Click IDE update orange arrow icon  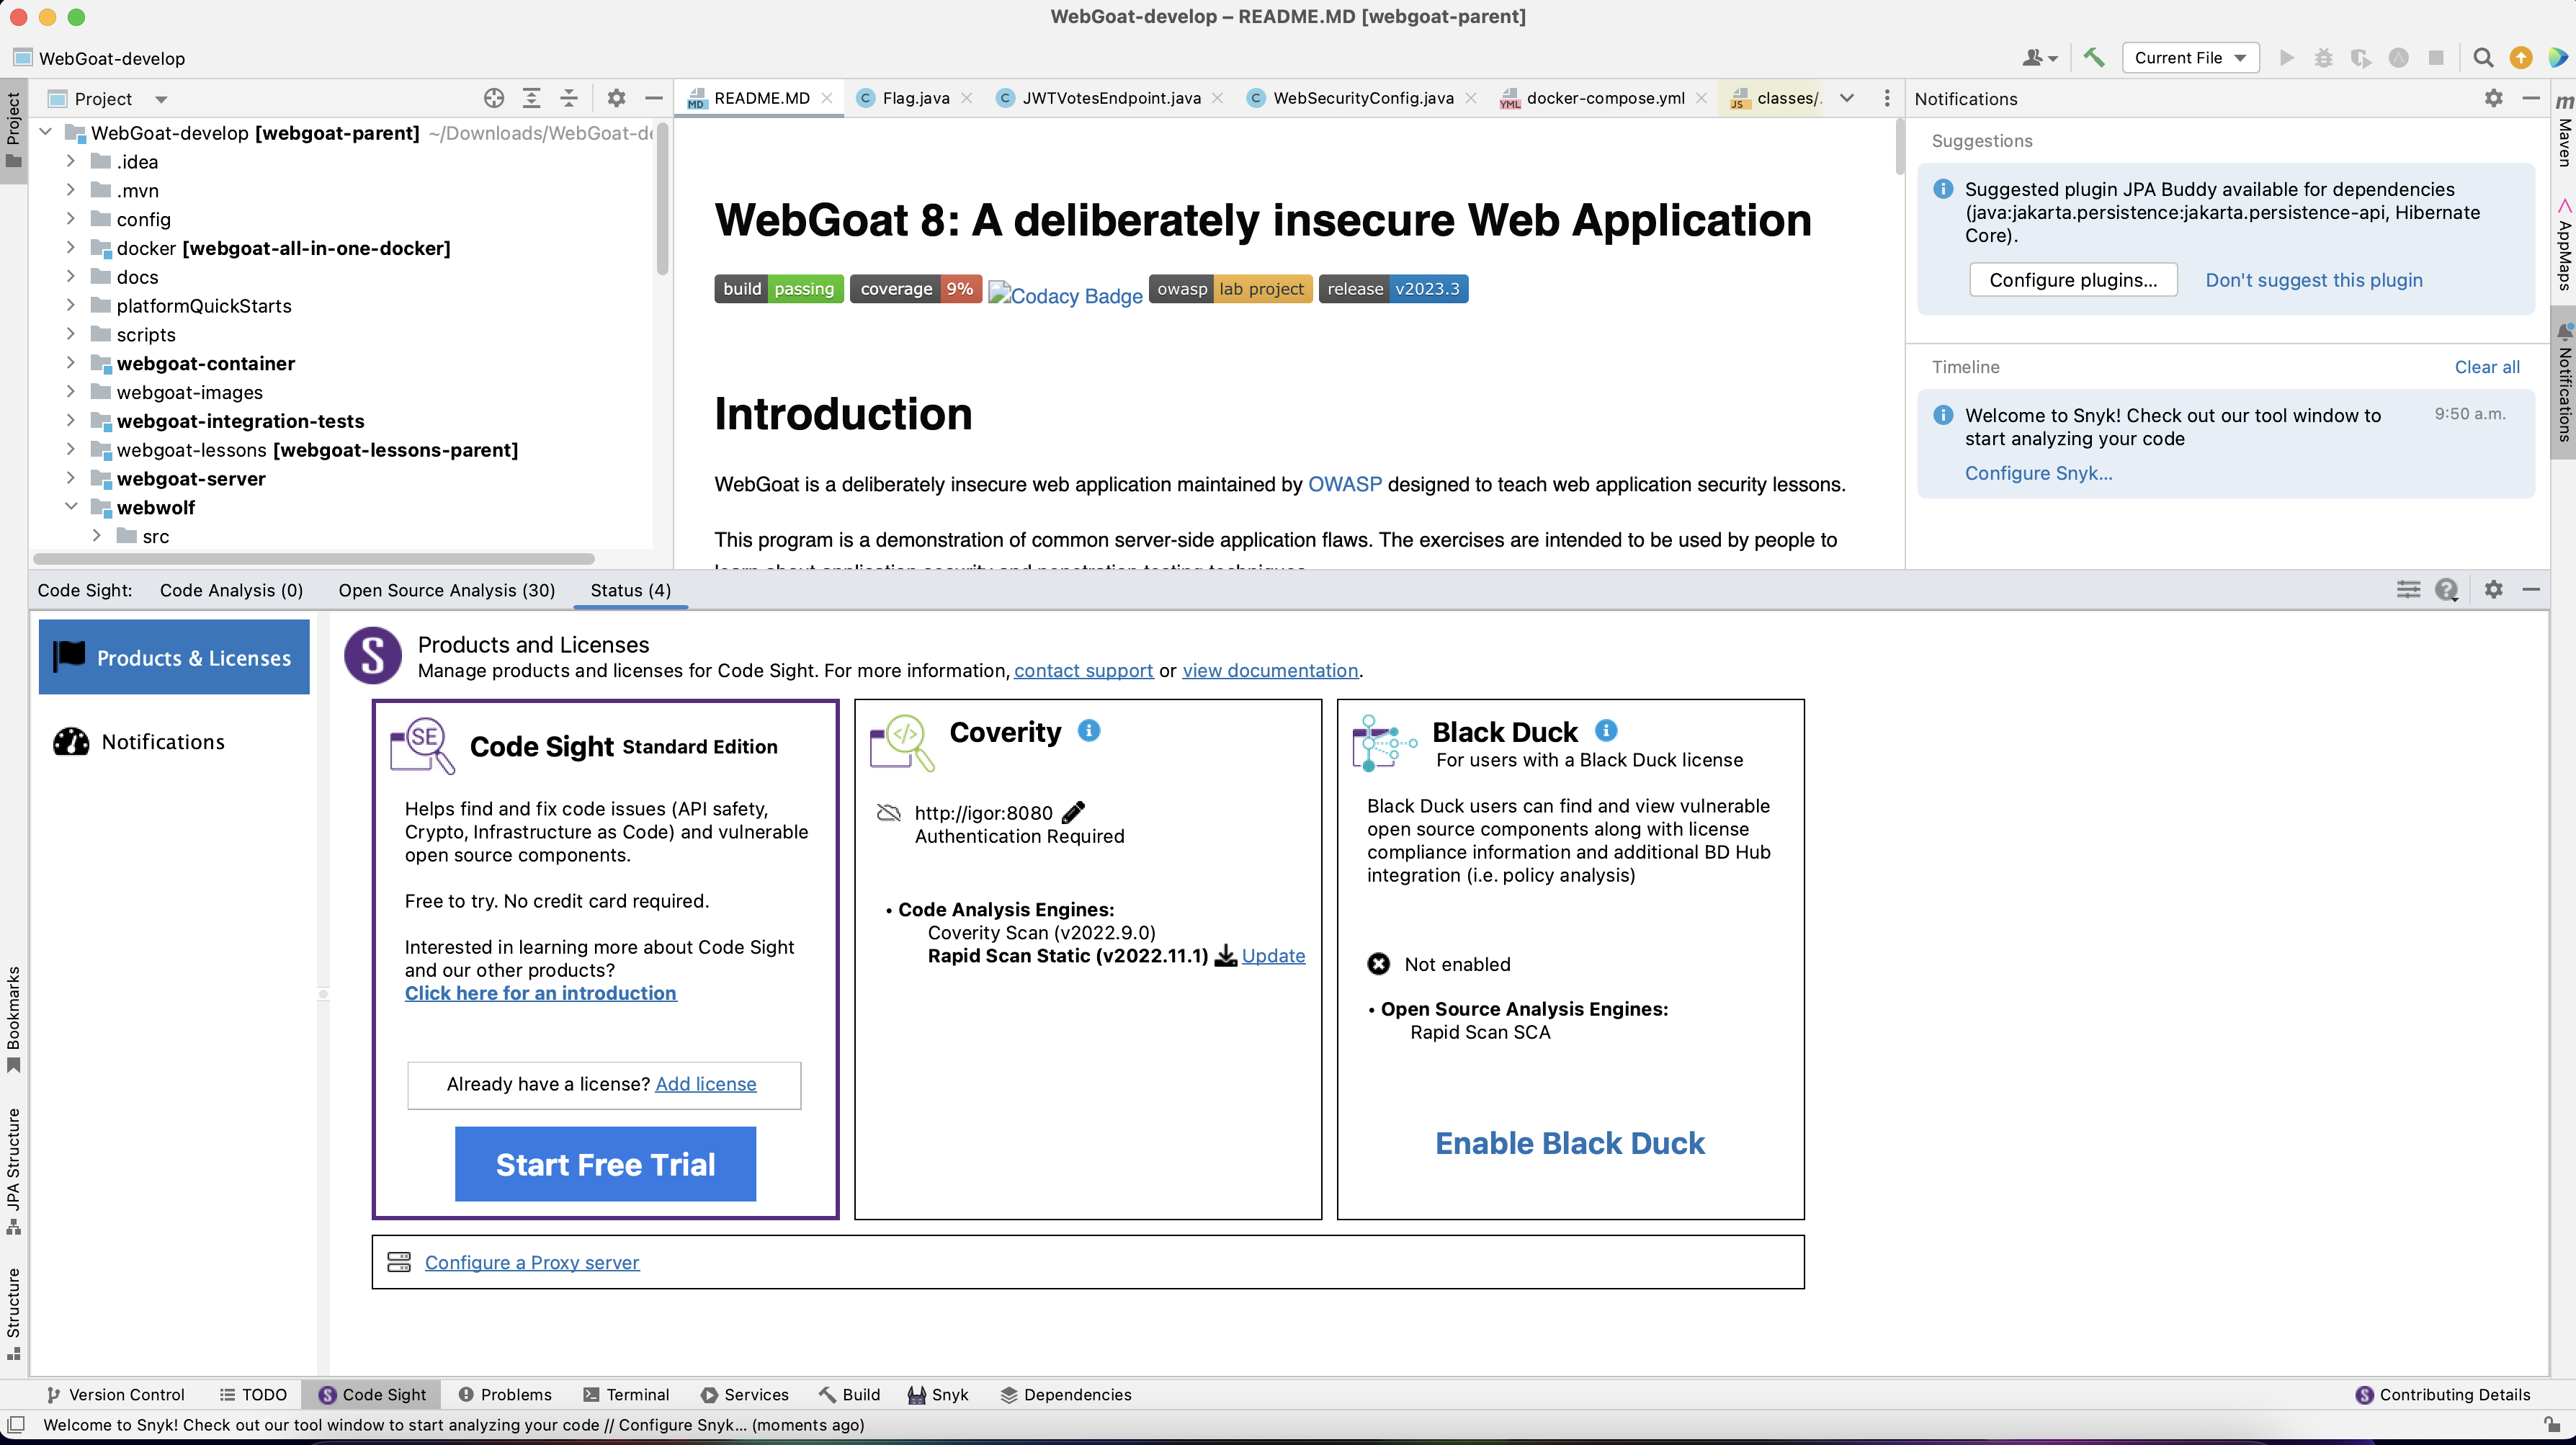coord(2521,58)
